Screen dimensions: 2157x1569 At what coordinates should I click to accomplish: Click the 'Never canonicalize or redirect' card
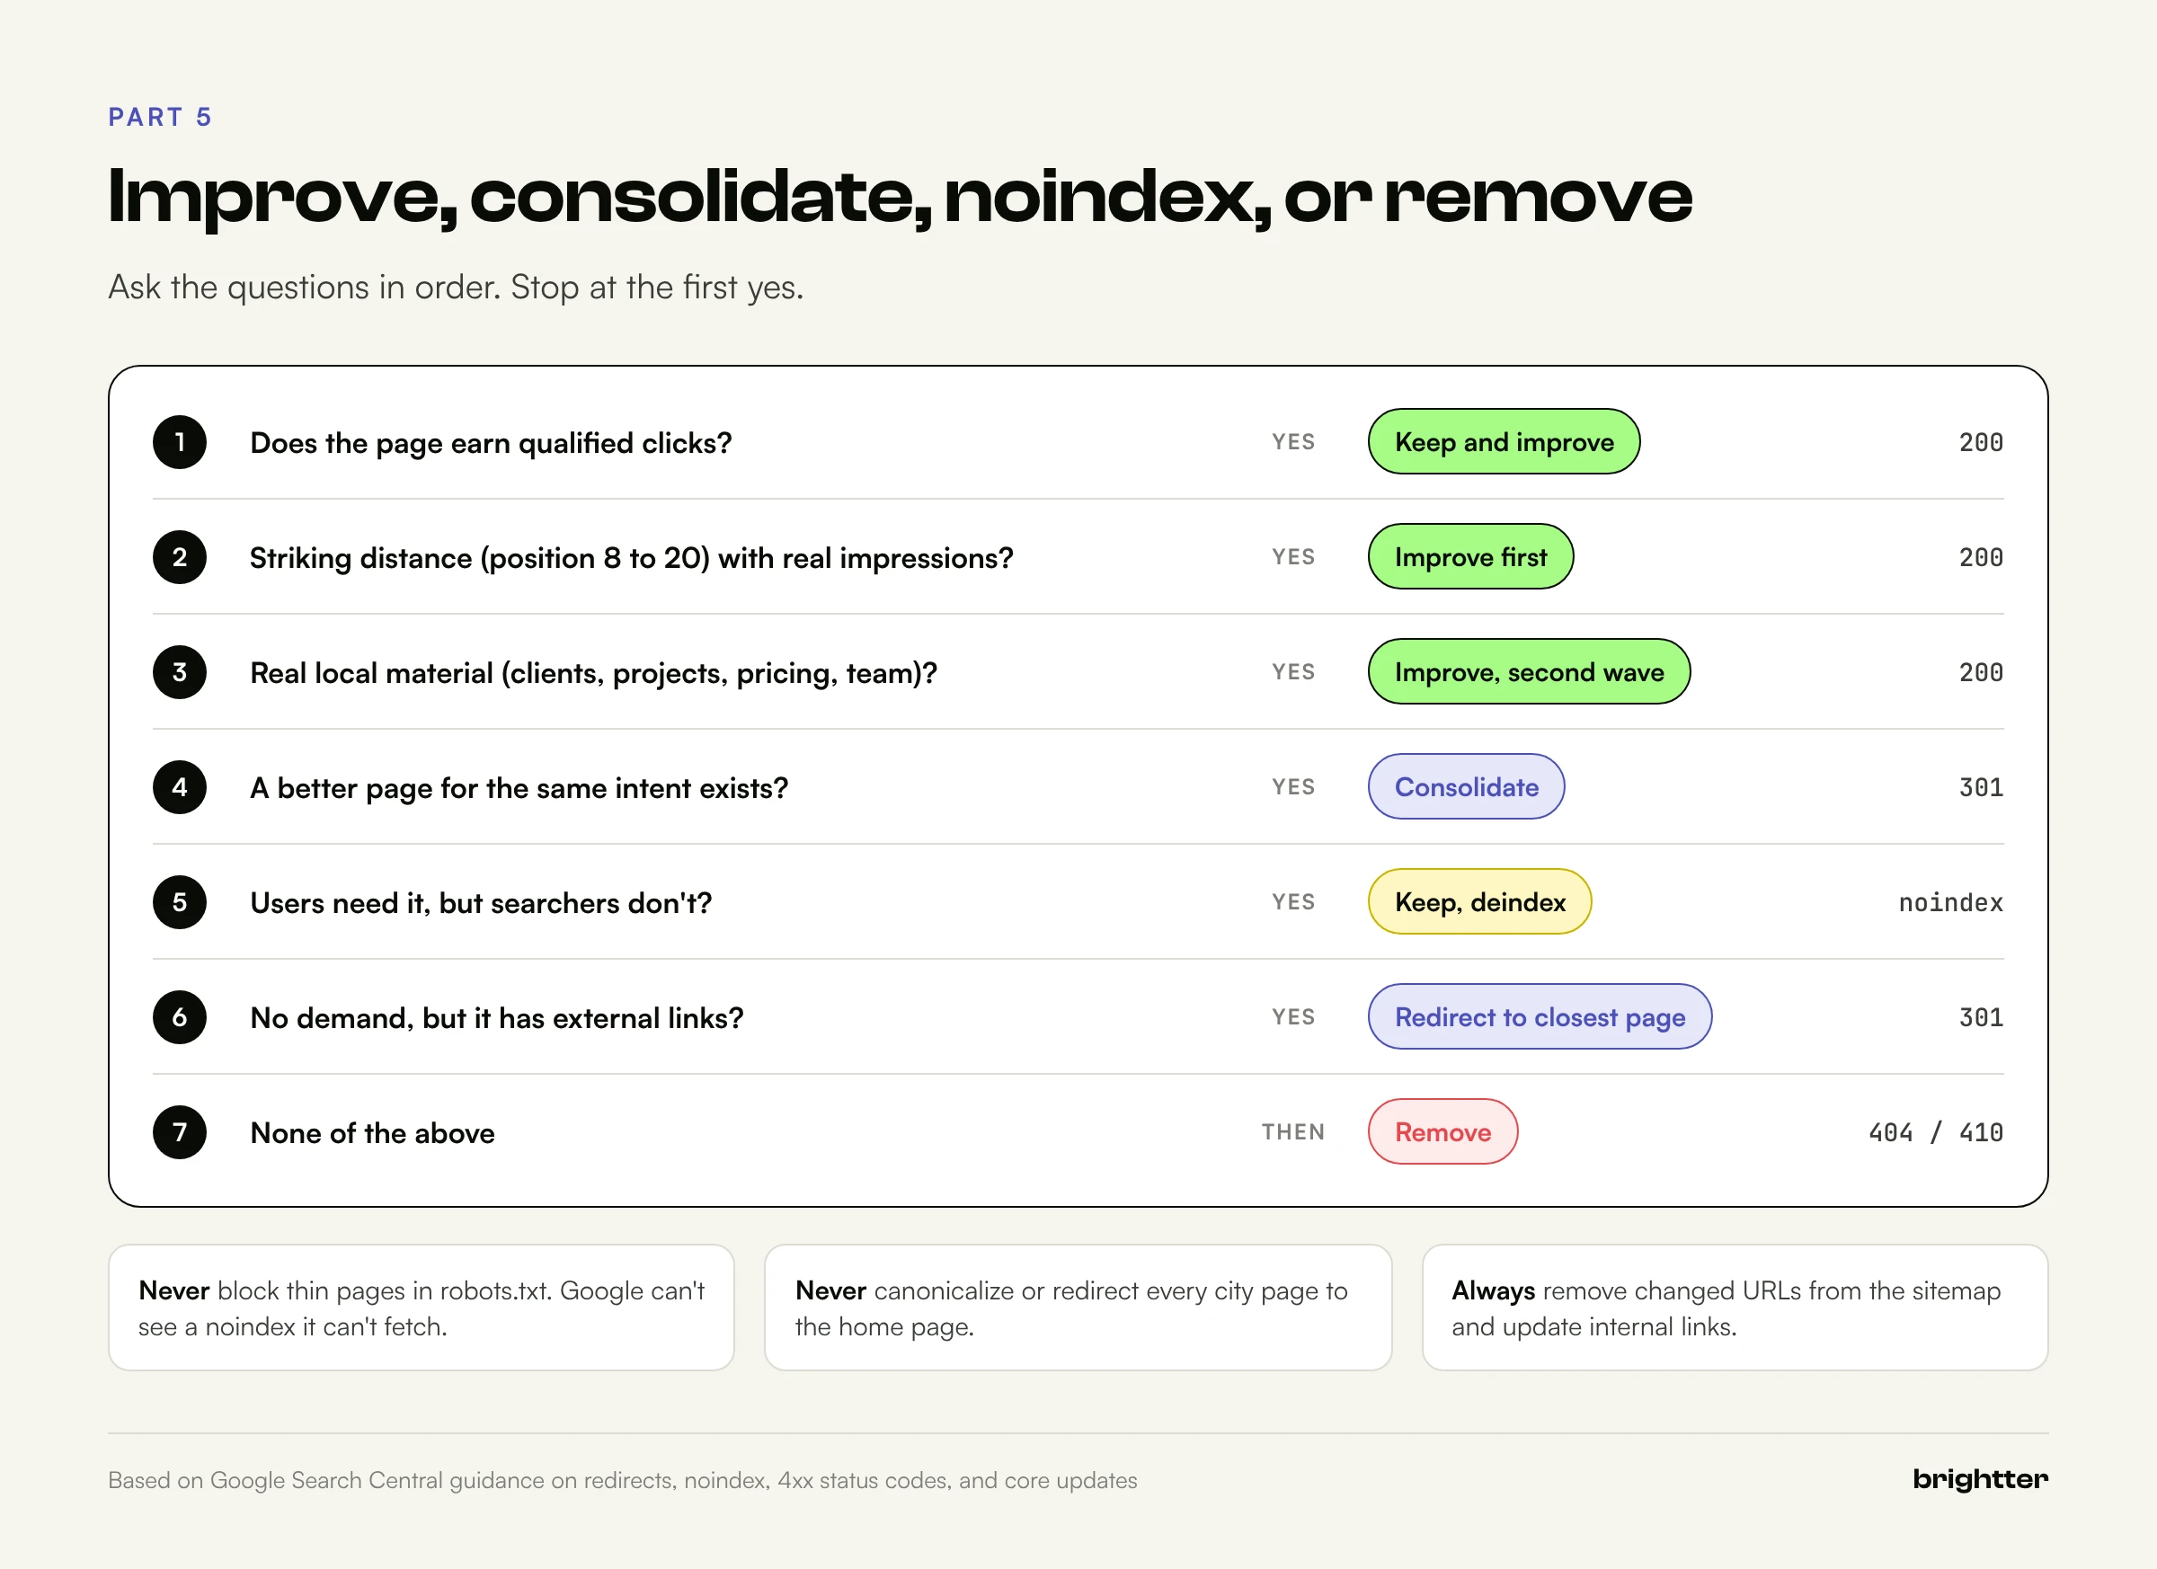click(1078, 1307)
